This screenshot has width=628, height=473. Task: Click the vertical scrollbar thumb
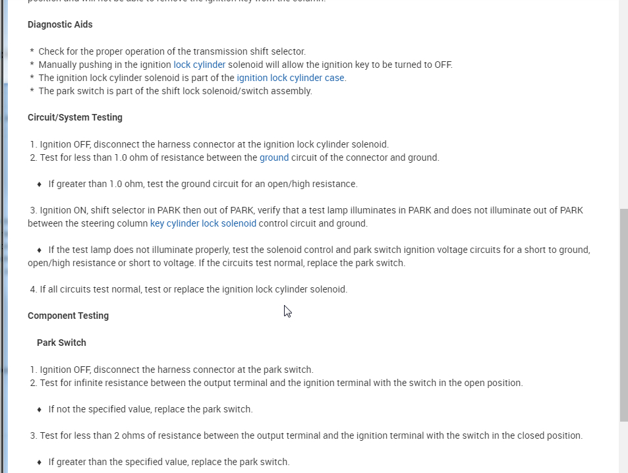pyautogui.click(x=623, y=315)
